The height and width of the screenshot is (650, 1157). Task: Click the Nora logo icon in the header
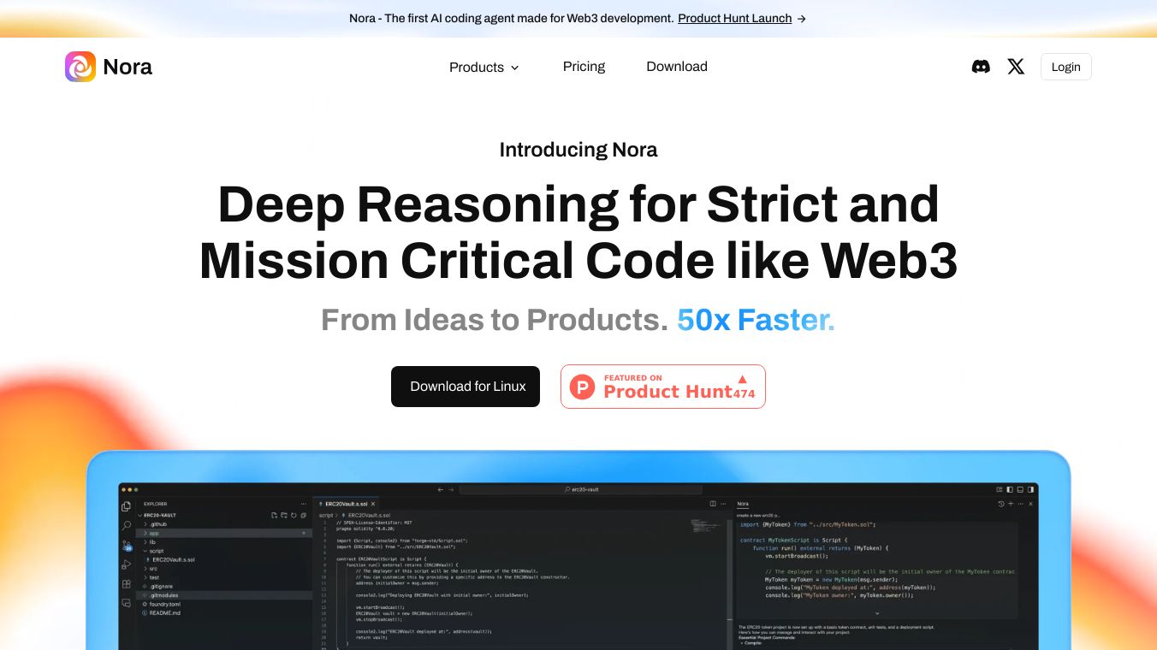80,67
